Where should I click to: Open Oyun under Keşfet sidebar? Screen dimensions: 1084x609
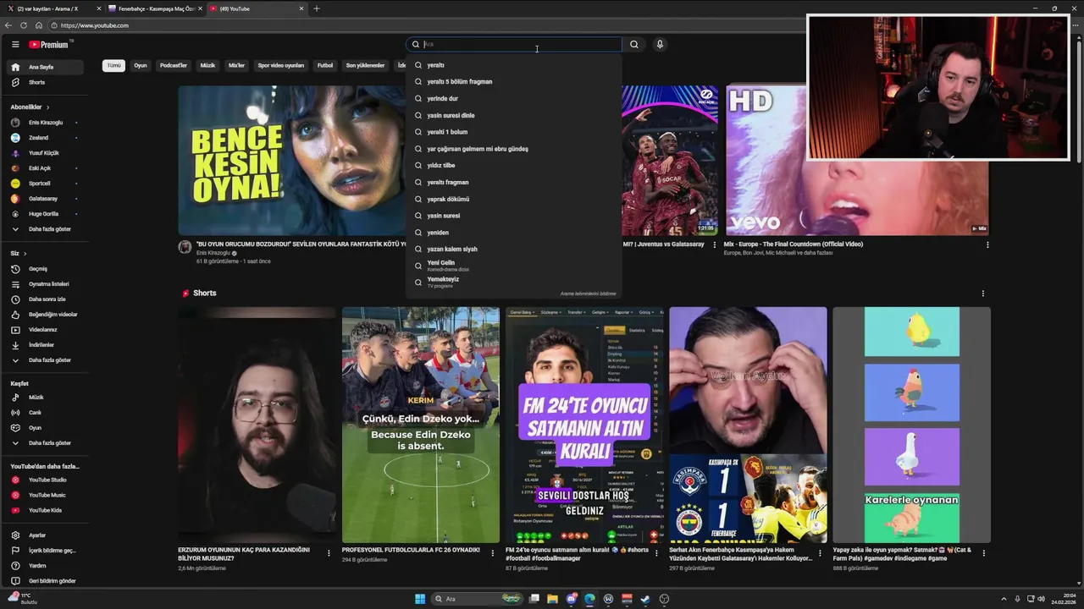point(44,428)
